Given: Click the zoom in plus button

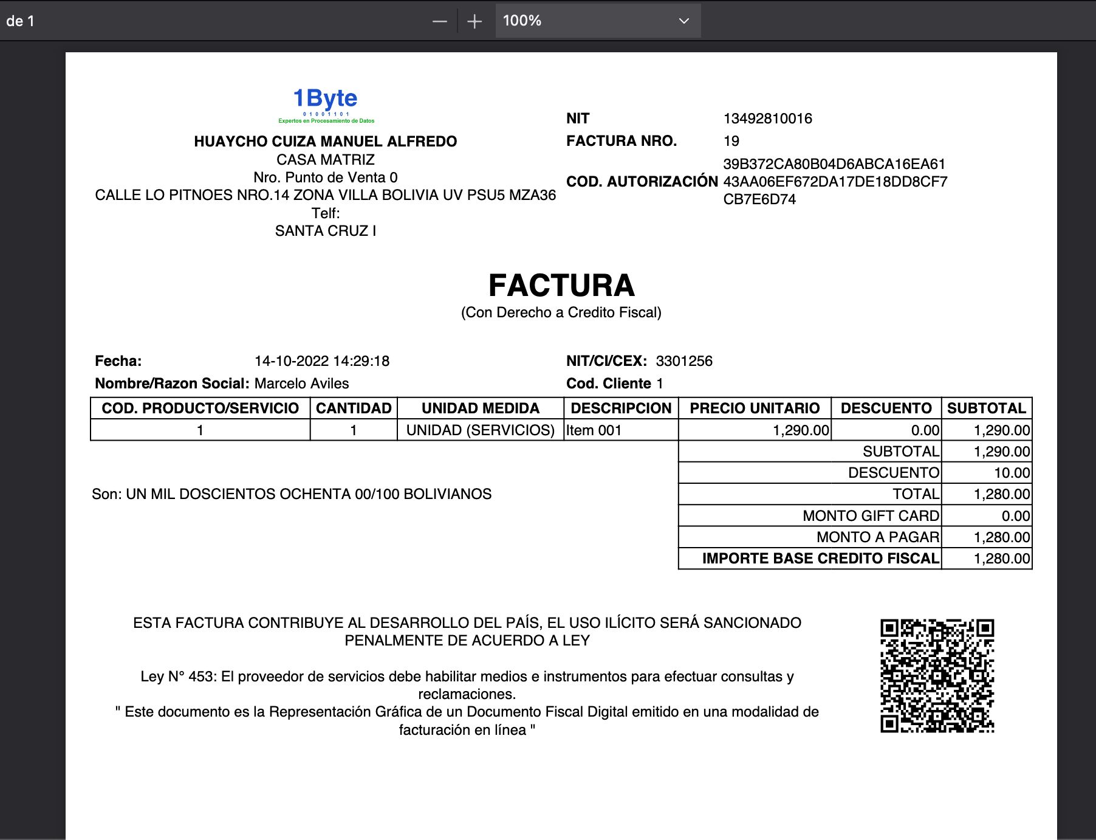Looking at the screenshot, I should [474, 21].
